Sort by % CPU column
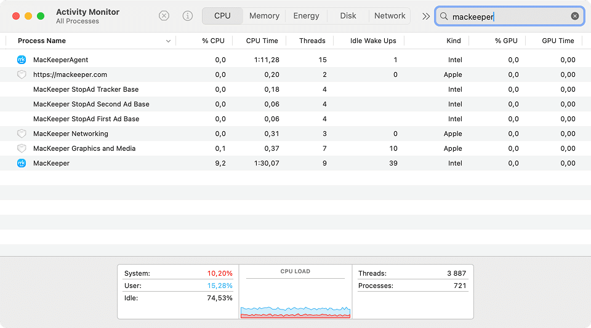 (213, 41)
